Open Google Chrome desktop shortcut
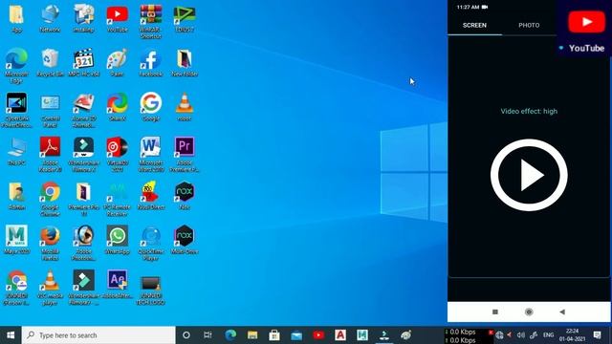This screenshot has height=344, width=612. point(50,199)
